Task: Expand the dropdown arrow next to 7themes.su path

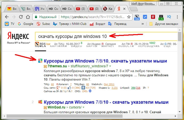Action: pyautogui.click(x=110, y=66)
